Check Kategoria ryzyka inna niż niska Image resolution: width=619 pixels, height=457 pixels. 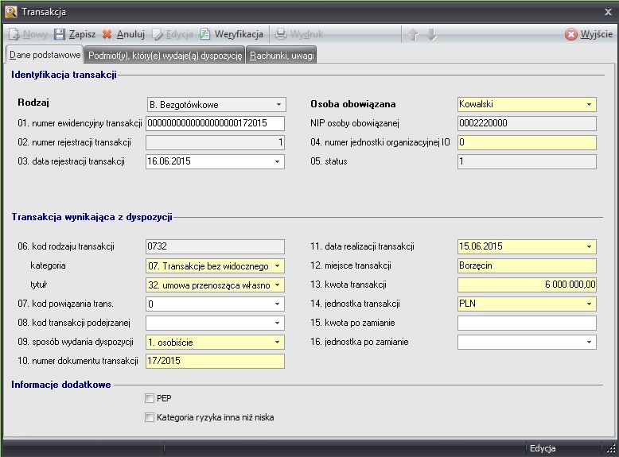pos(150,417)
